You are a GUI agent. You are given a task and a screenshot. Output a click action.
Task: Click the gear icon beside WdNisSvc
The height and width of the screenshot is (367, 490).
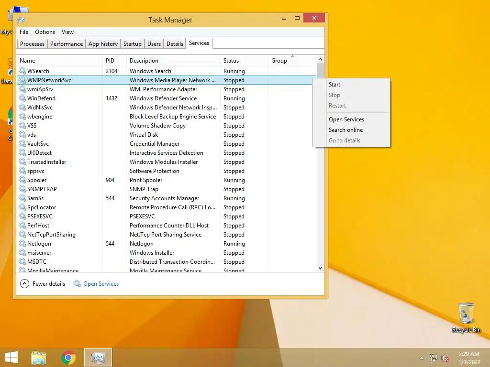22,107
